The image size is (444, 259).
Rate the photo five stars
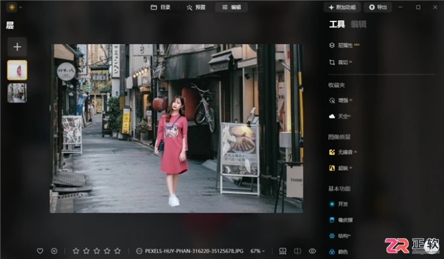pos(118,251)
